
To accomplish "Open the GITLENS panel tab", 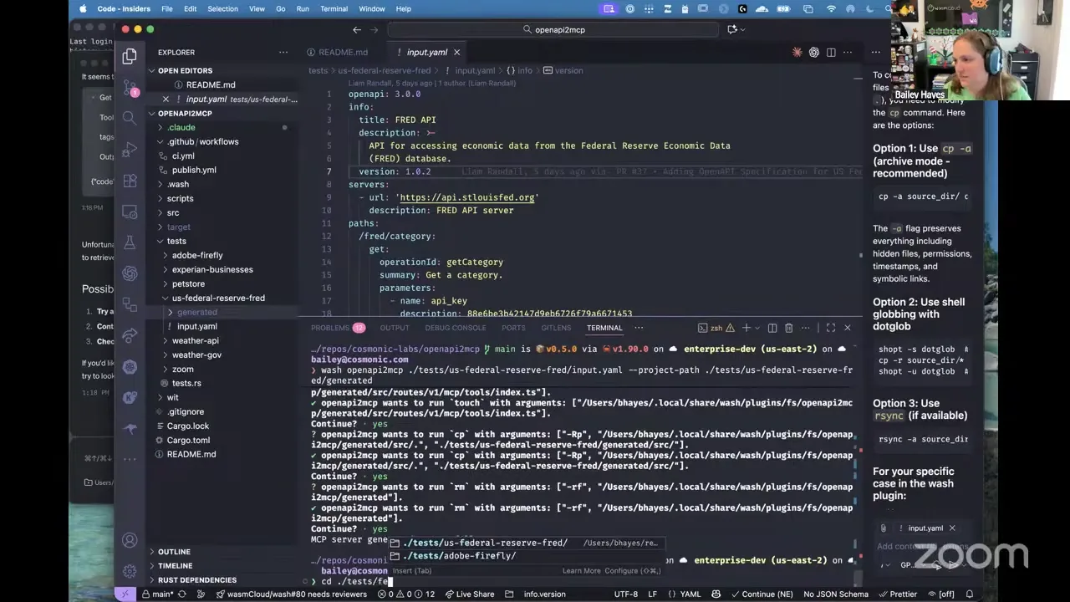I will pos(556,328).
